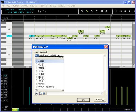Close the lyrics insertion dialog
Image resolution: width=136 pixels, height=112 pixels.
click(106, 47)
